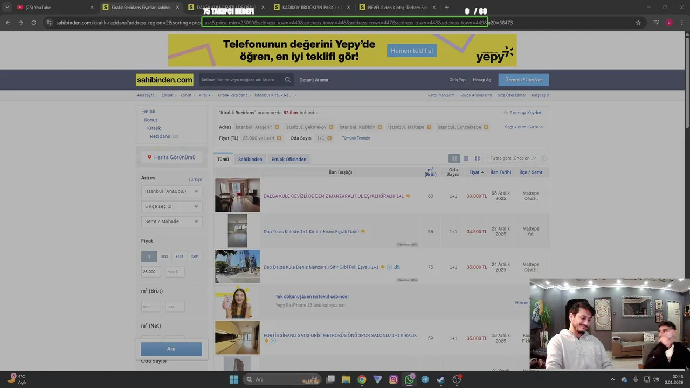Click the minimum price field showing 25.000
This screenshot has height=388, width=690.
click(x=151, y=272)
